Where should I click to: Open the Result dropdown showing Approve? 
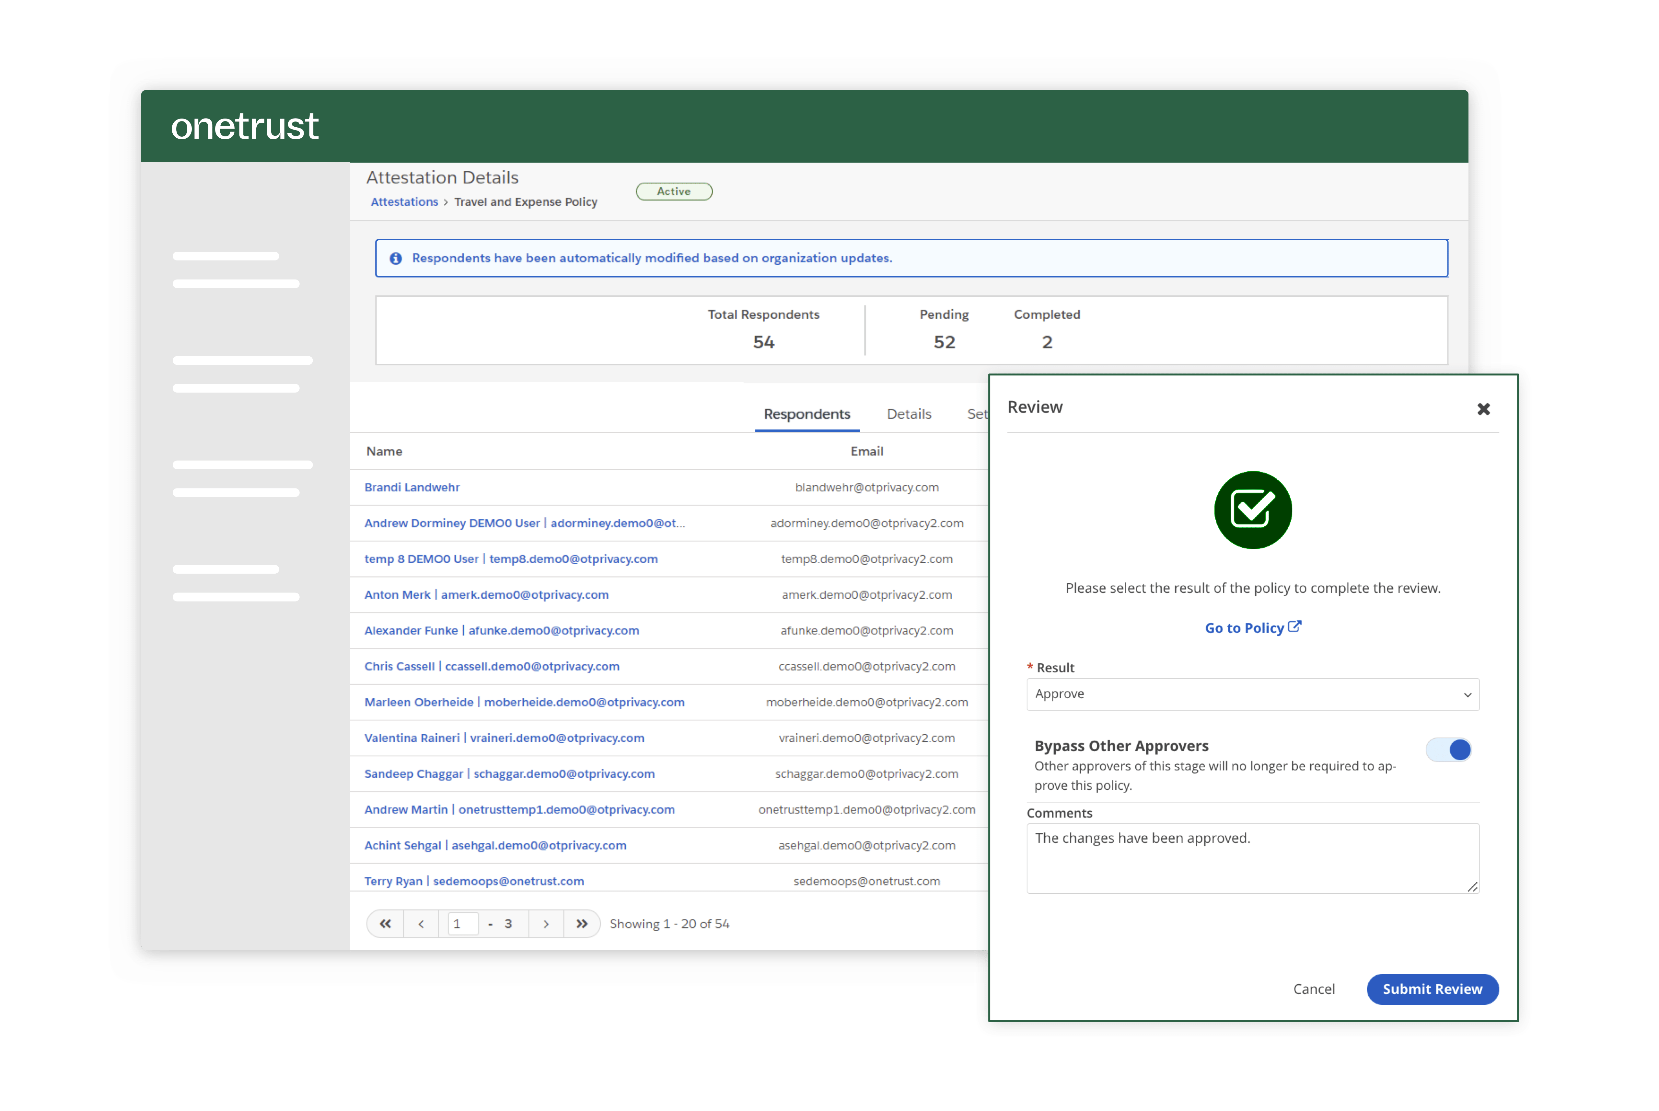coord(1252,694)
